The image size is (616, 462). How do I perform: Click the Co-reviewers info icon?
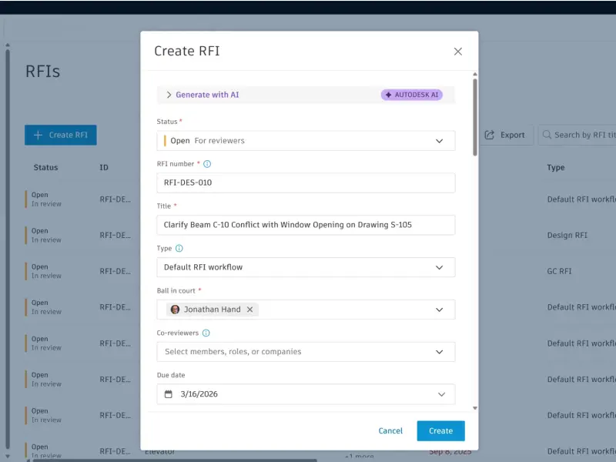tap(206, 333)
